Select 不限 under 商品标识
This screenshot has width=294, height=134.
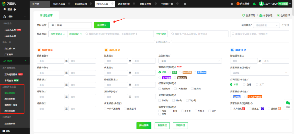pyautogui.click(x=160, y=72)
